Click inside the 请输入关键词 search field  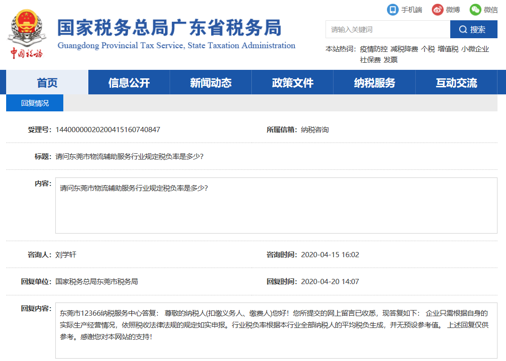387,29
